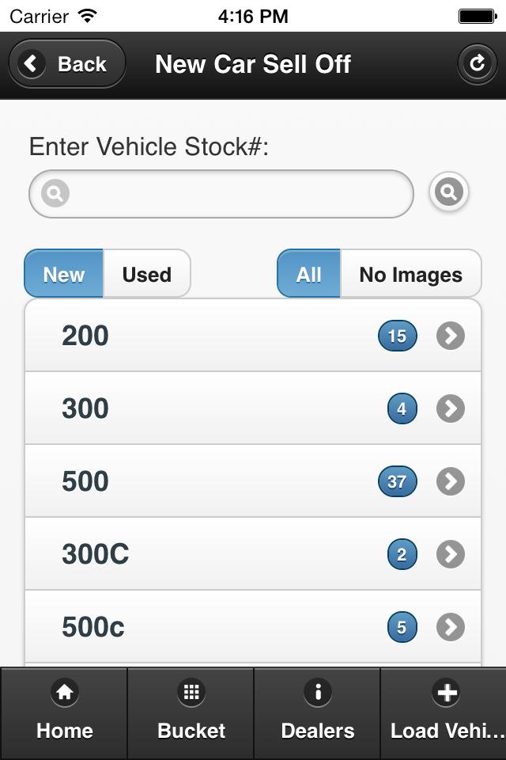
Task: Open the Dealers info icon
Action: pyautogui.click(x=317, y=693)
